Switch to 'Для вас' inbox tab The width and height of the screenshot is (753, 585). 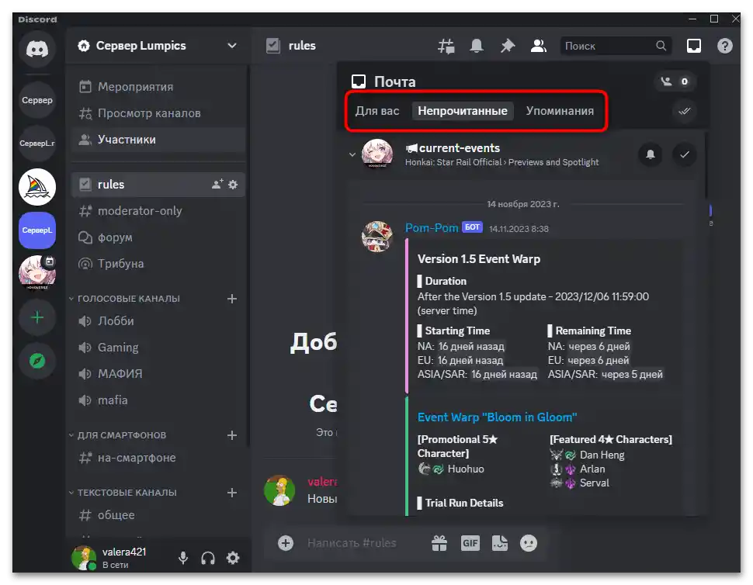(x=377, y=111)
